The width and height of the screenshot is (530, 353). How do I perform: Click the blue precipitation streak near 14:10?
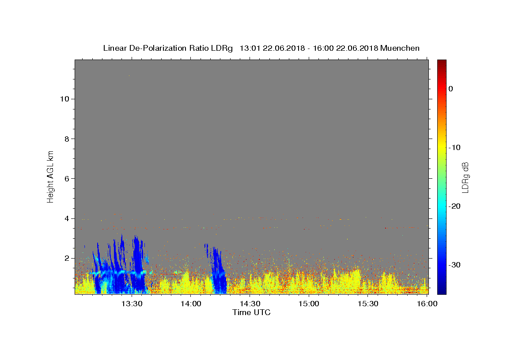[x=218, y=271]
